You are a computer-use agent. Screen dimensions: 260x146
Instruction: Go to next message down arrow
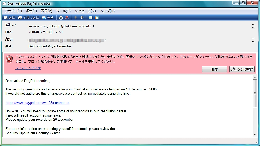82,18
